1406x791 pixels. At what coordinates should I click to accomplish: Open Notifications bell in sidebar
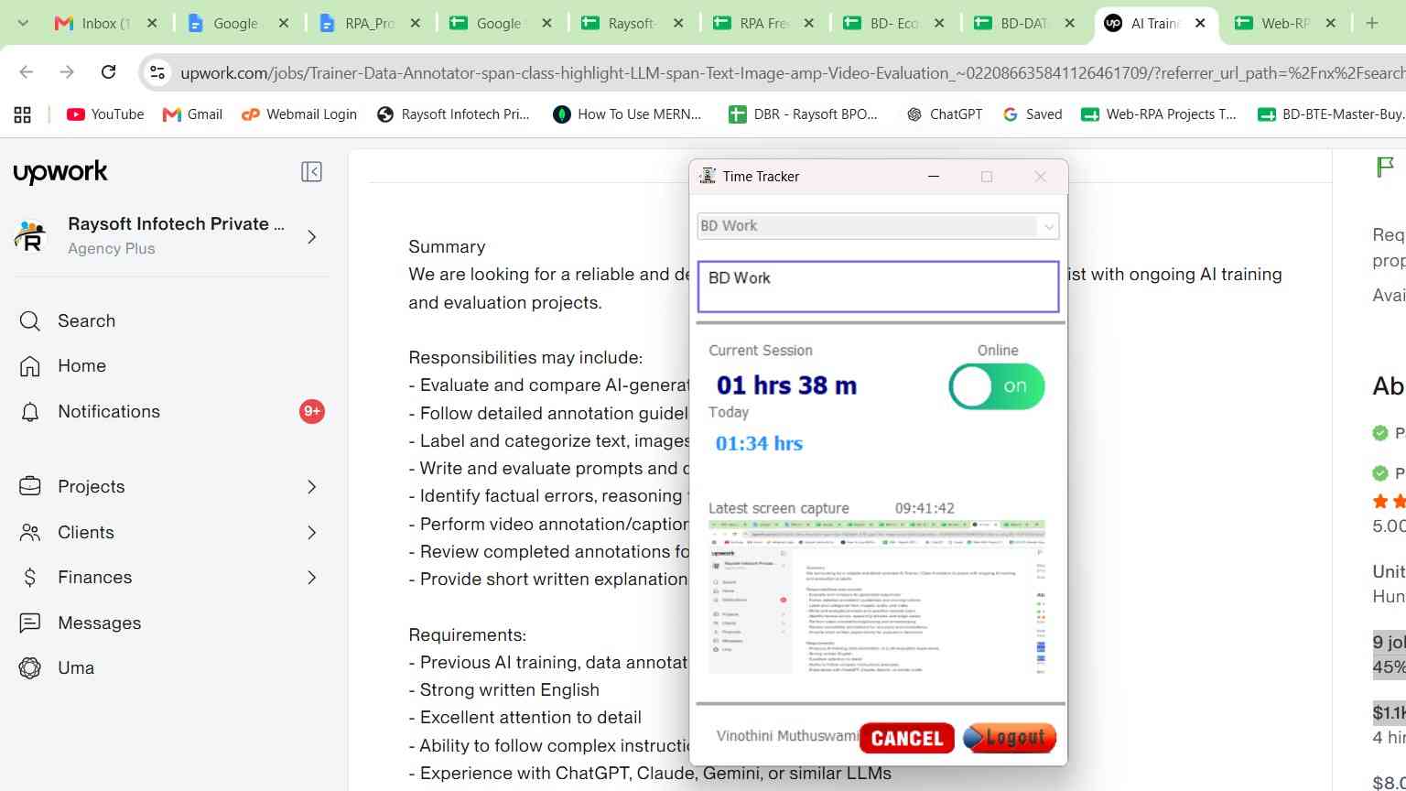point(30,412)
